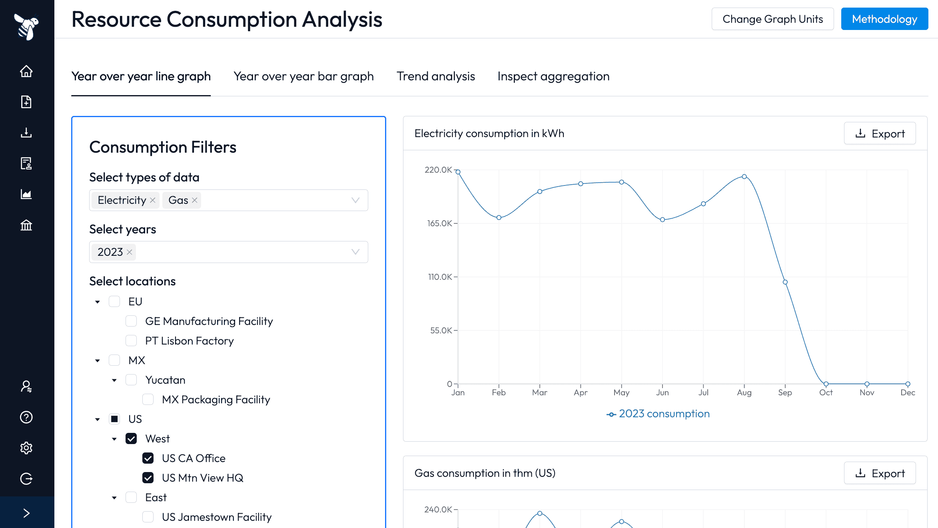
Task: Open the years dropdown arrow
Action: coord(355,252)
